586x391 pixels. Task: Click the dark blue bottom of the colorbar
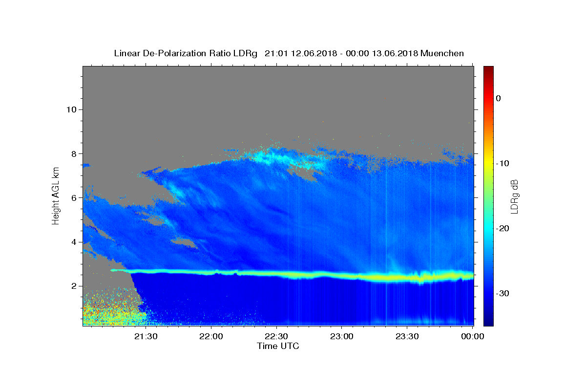click(x=488, y=322)
